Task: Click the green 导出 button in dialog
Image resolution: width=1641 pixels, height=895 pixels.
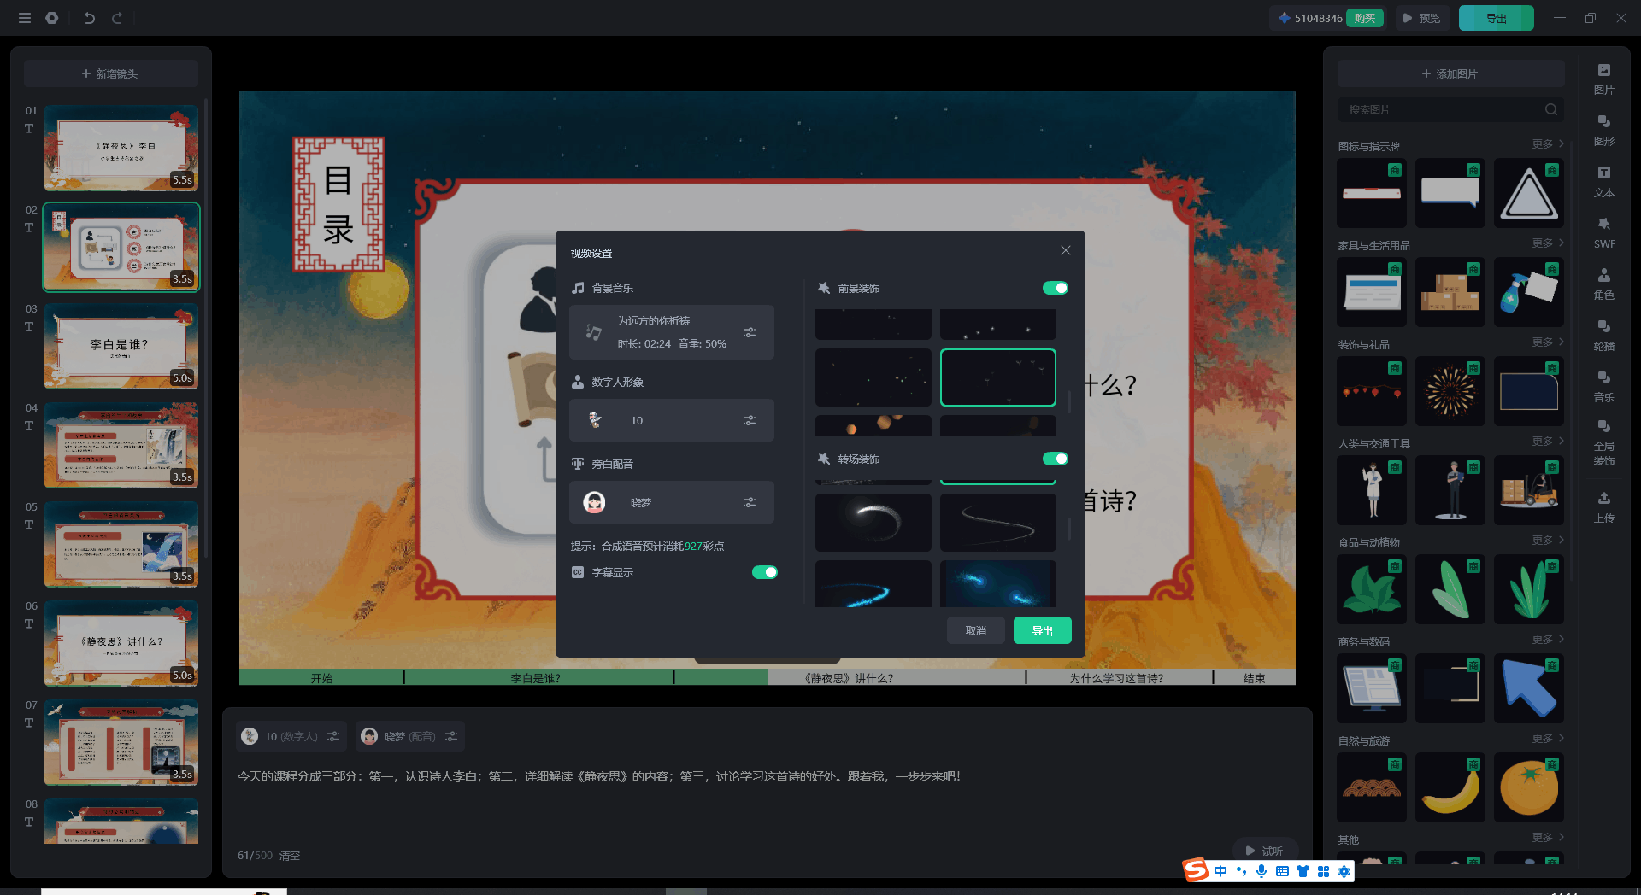Action: pyautogui.click(x=1042, y=630)
